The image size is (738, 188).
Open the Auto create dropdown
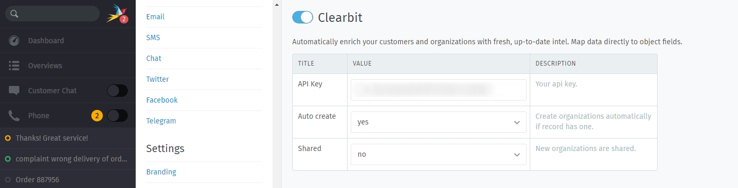438,122
